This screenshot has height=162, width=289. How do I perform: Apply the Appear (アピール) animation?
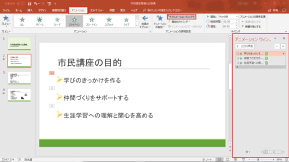(39, 21)
